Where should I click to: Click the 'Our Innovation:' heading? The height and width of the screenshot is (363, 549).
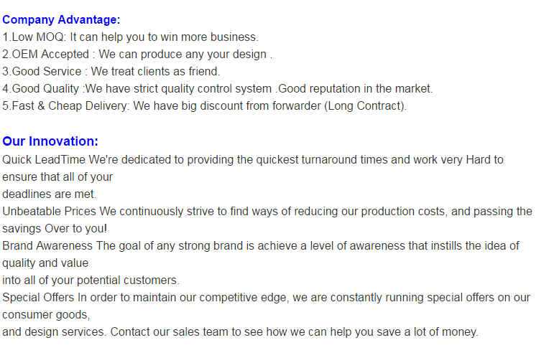(50, 141)
